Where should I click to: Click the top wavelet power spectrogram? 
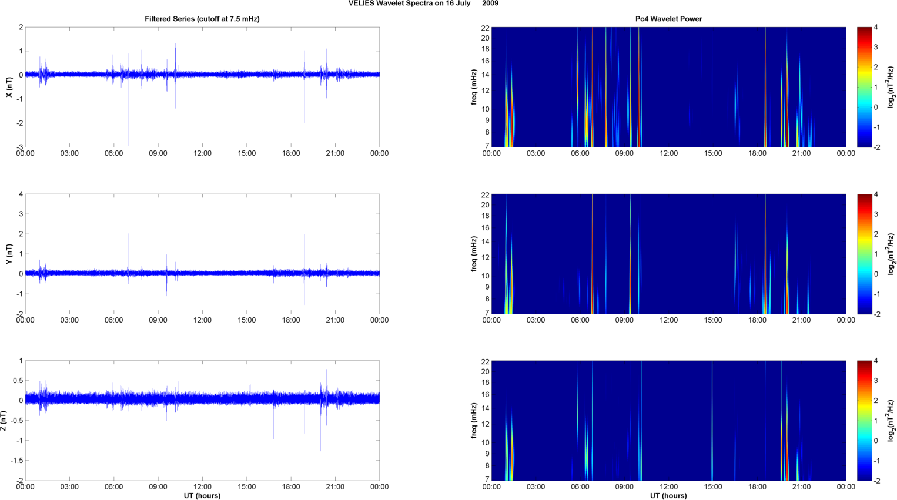668,87
